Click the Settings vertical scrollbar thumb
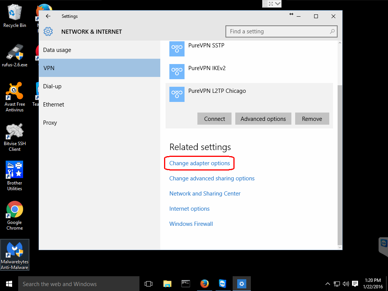Image resolution: width=388 pixels, height=291 pixels. pos(340,164)
